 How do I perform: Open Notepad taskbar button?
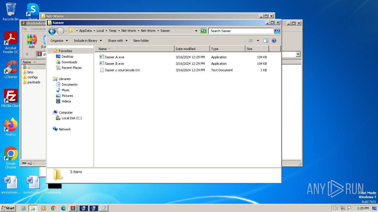[x=104, y=208]
